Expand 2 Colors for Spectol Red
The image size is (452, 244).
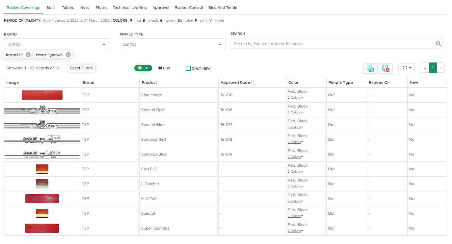(x=295, y=112)
